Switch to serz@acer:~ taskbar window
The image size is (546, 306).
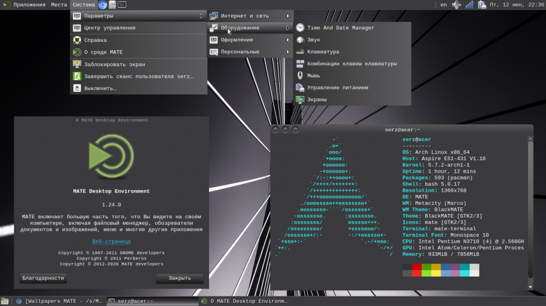(x=152, y=301)
